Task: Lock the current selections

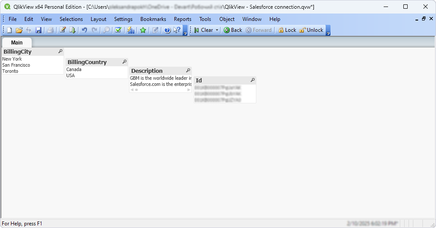Action: (x=287, y=30)
